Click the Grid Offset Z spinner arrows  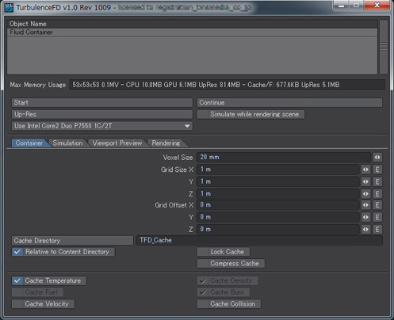(x=365, y=229)
